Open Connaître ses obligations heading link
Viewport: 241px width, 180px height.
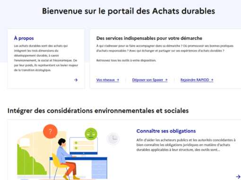(x=166, y=131)
